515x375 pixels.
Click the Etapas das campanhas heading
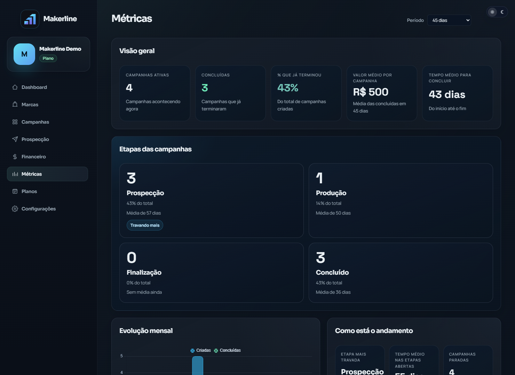[x=156, y=149]
